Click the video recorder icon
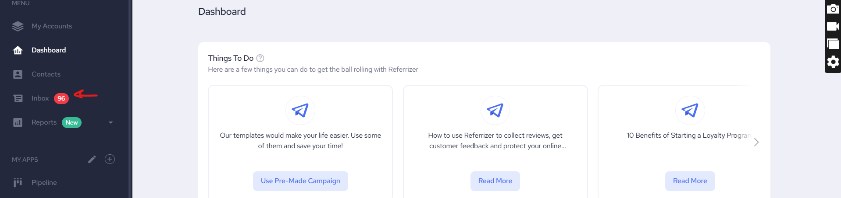This screenshot has height=198, width=841. click(x=833, y=26)
